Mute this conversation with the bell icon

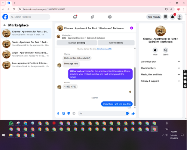(155, 50)
